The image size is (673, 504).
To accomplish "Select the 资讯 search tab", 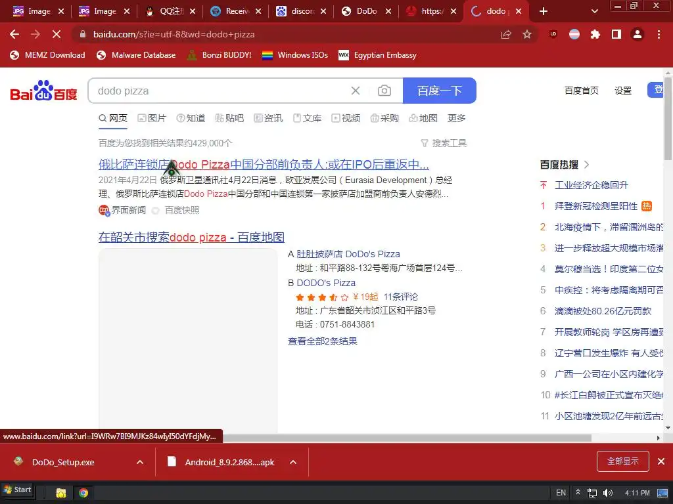I will coord(268,118).
